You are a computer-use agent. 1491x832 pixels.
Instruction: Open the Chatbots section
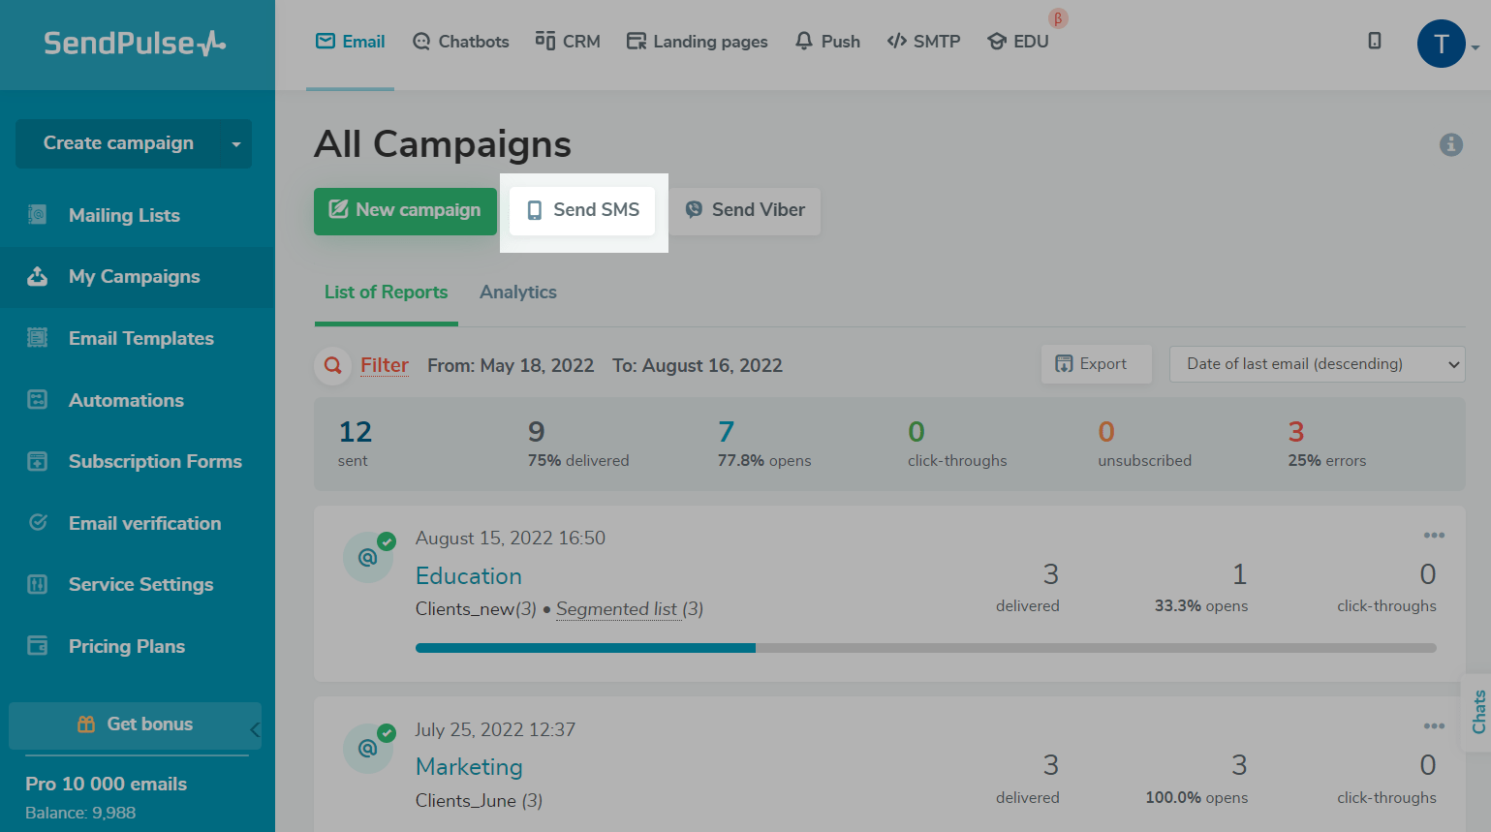460,42
